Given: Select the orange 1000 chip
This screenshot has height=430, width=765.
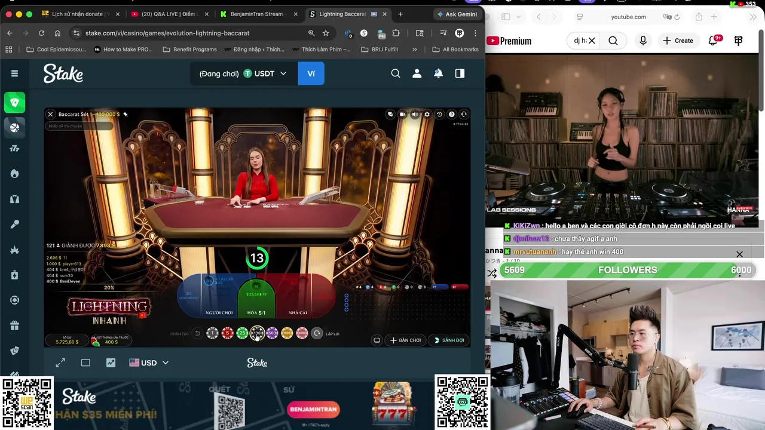Looking at the screenshot, I should (287, 333).
